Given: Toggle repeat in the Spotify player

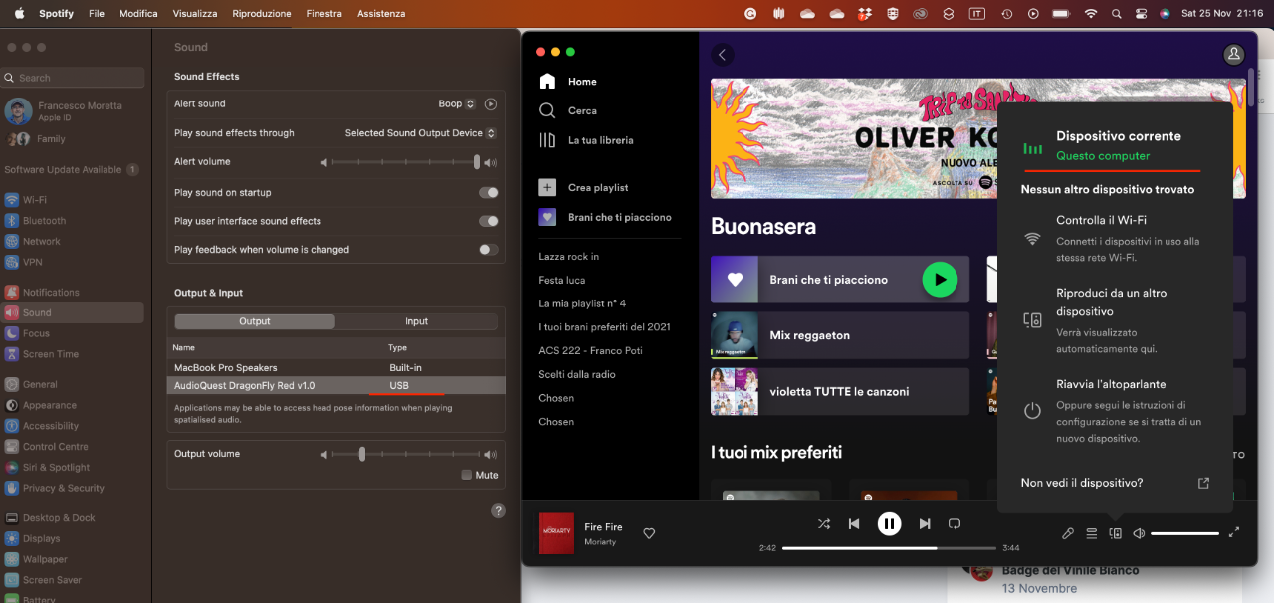Looking at the screenshot, I should [955, 523].
